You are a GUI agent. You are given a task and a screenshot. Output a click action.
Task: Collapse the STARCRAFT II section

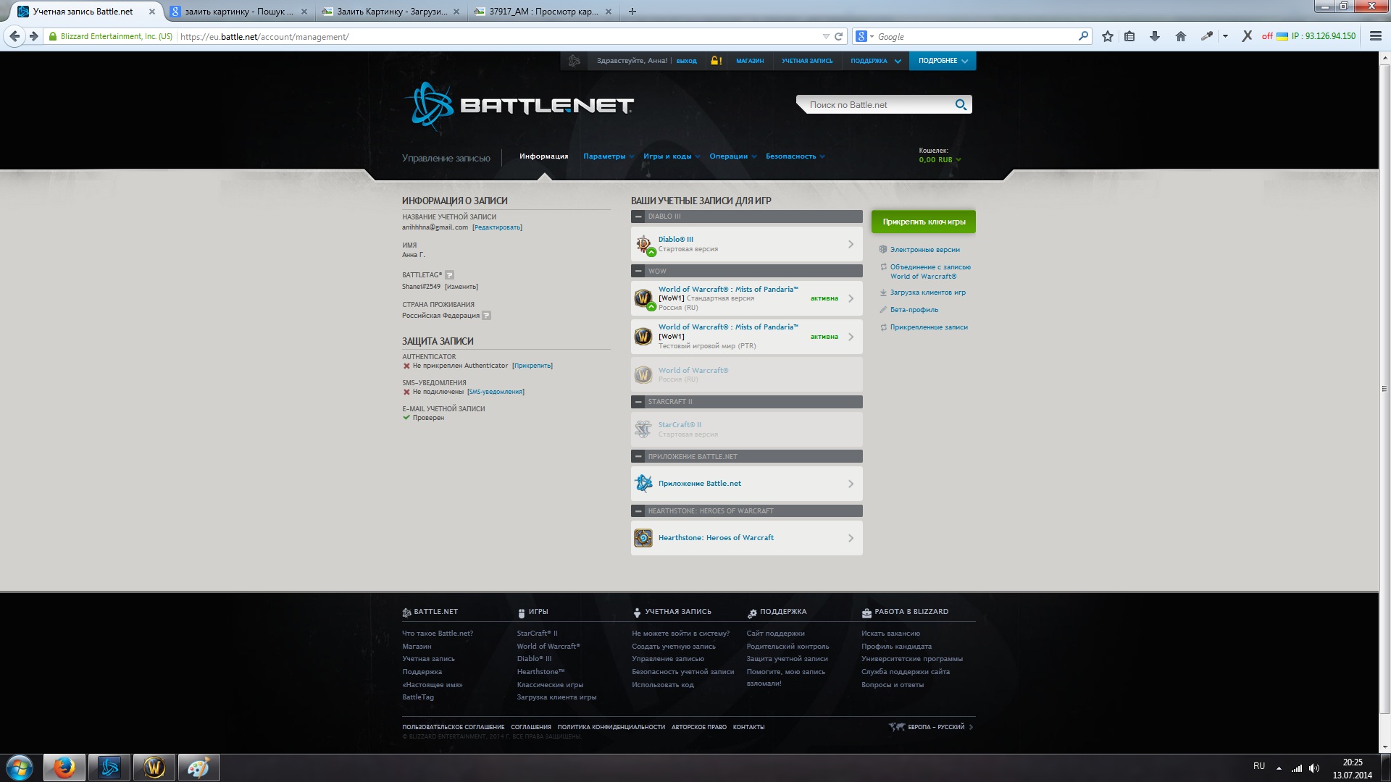638,402
